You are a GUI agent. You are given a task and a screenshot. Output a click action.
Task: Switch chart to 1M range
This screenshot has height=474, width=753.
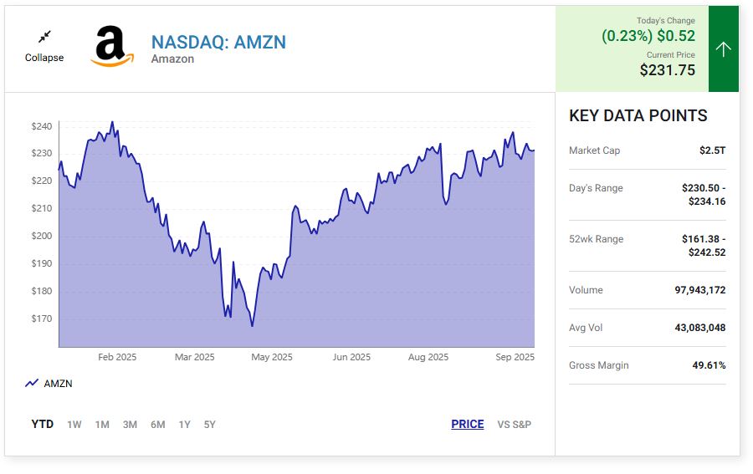(x=102, y=425)
